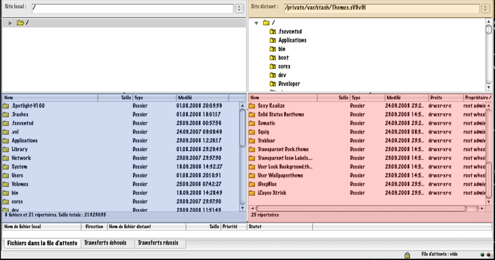
Task: Click the remote root folder icon
Action: point(266,23)
